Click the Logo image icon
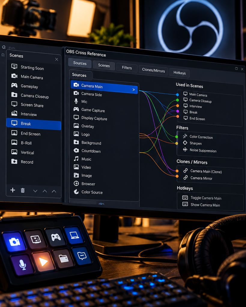The image size is (246, 307). 76,134
